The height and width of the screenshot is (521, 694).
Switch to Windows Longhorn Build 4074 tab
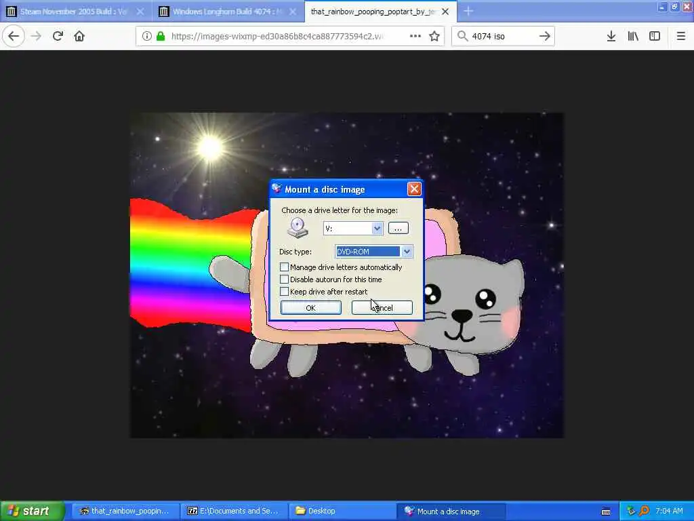tap(229, 12)
